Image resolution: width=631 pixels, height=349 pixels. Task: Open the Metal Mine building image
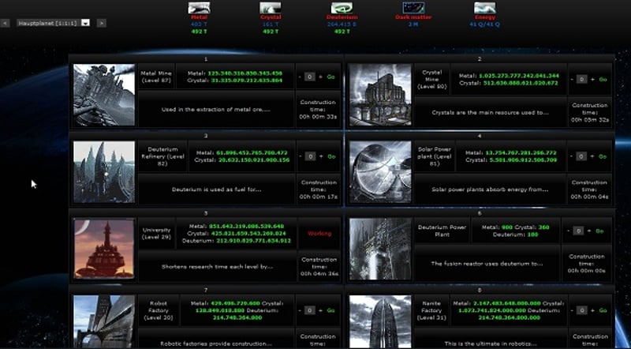tap(104, 95)
